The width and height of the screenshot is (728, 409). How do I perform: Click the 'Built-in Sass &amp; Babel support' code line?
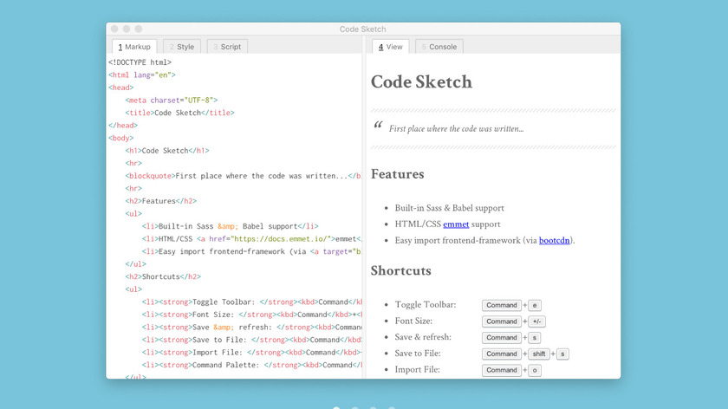[231, 226]
